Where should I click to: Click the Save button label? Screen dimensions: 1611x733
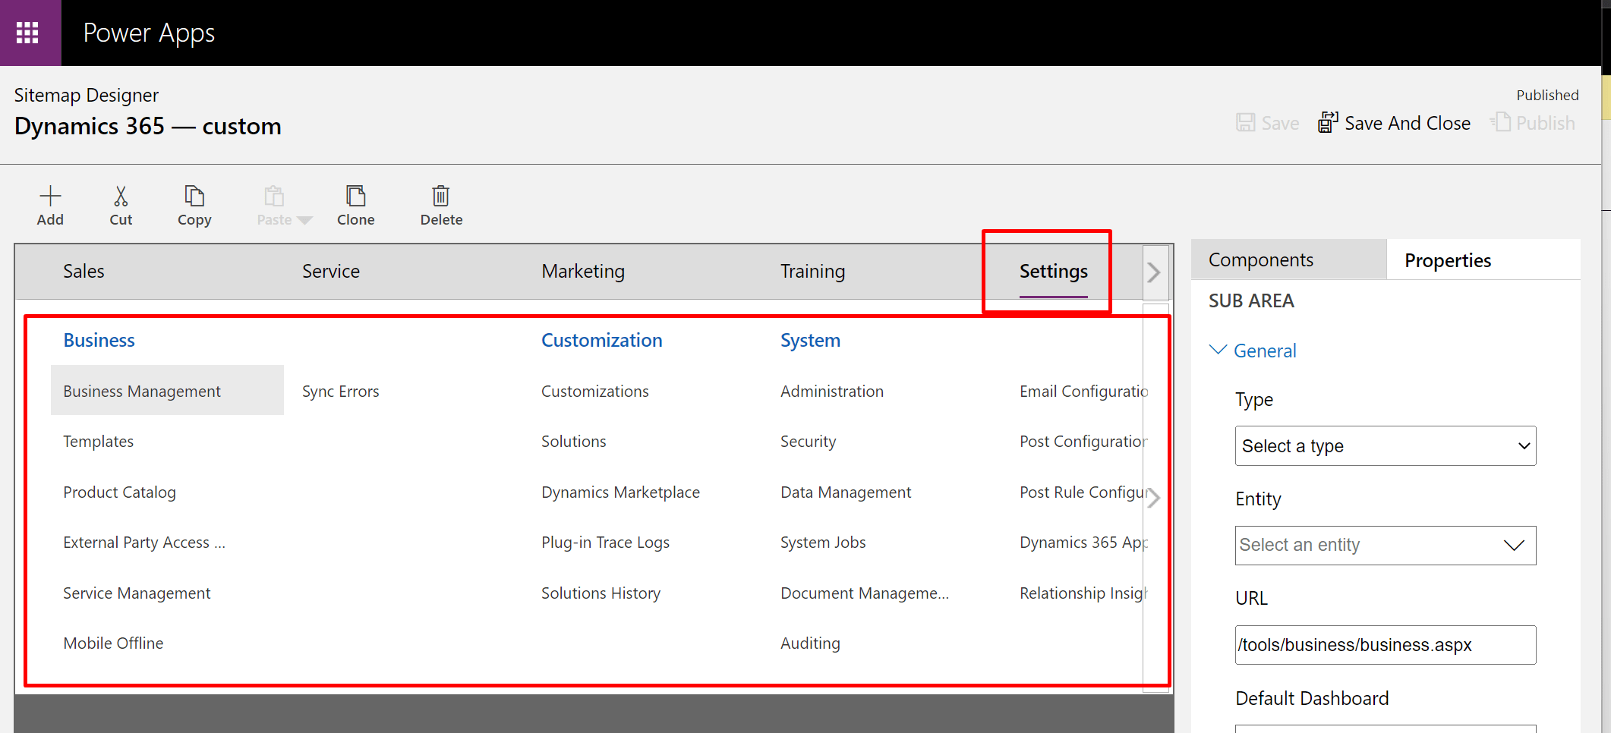coord(1280,124)
